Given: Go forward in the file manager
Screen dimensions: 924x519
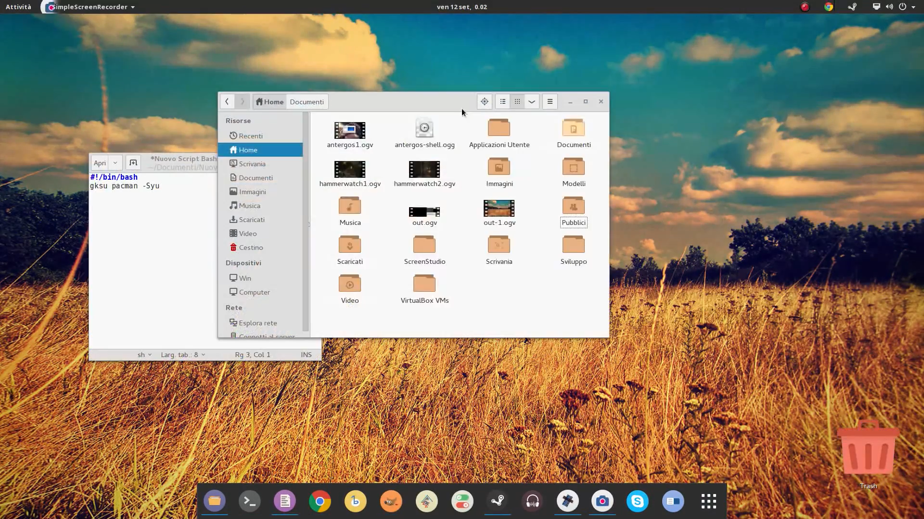Looking at the screenshot, I should click(x=242, y=101).
